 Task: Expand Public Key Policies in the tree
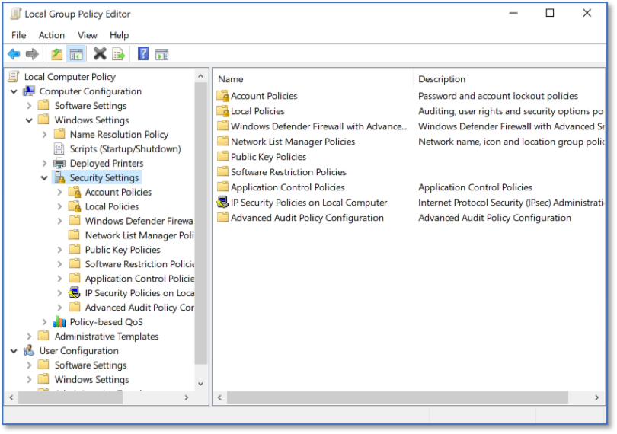click(x=60, y=250)
